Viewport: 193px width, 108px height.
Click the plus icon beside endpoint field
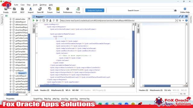[183, 21]
